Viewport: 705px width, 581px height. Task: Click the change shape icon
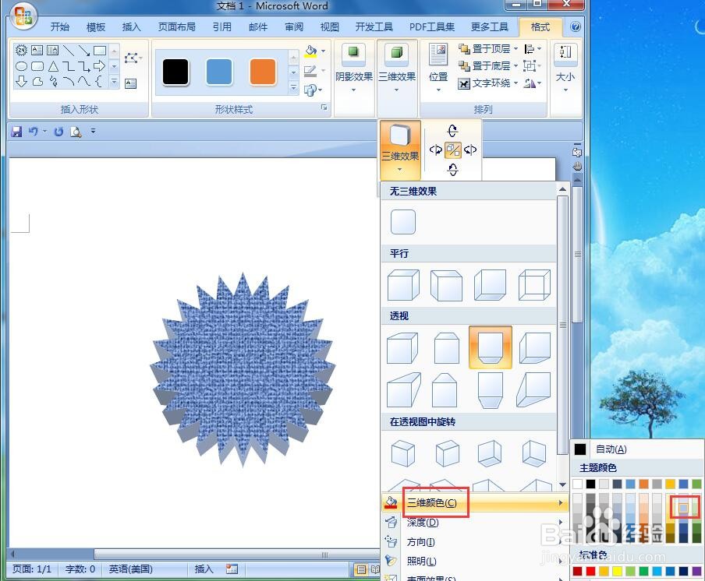tap(310, 90)
